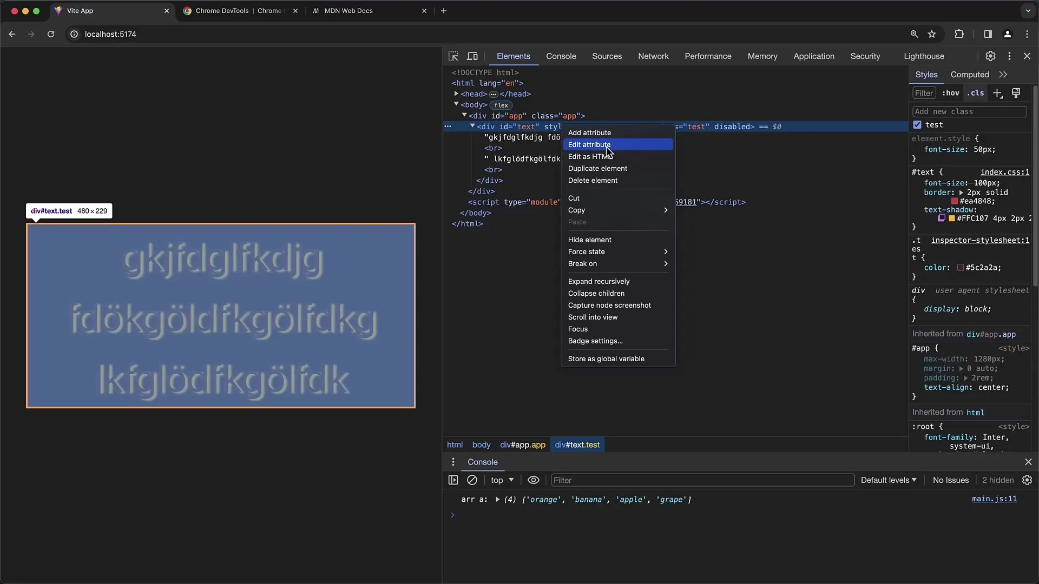View site information icon
1039x584 pixels.
(x=74, y=34)
